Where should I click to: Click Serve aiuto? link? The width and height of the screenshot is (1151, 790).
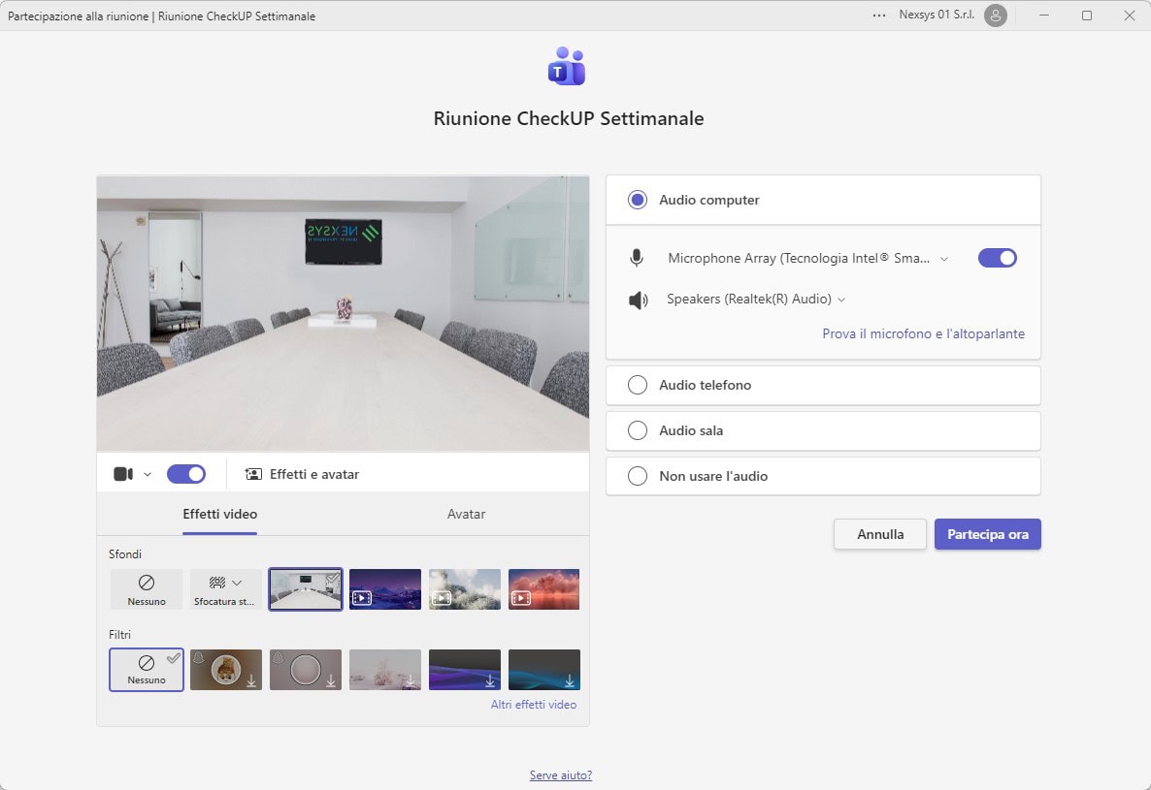pyautogui.click(x=561, y=774)
